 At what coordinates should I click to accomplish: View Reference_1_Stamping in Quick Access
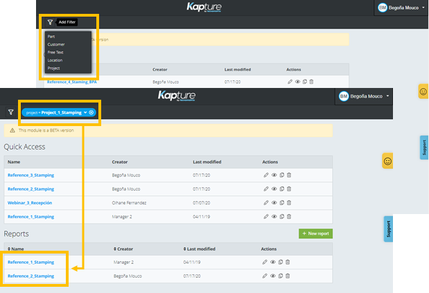point(274,217)
